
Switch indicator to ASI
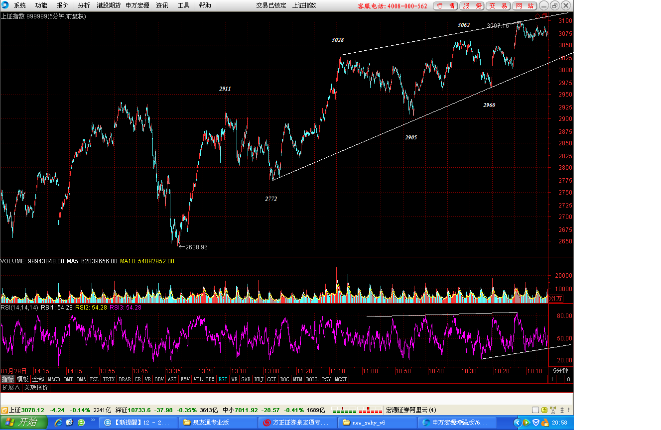(x=172, y=379)
